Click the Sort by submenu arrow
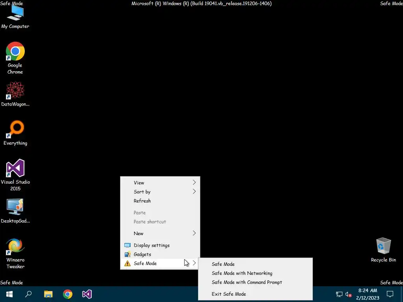Screen dimensions: 403x302 point(194,192)
